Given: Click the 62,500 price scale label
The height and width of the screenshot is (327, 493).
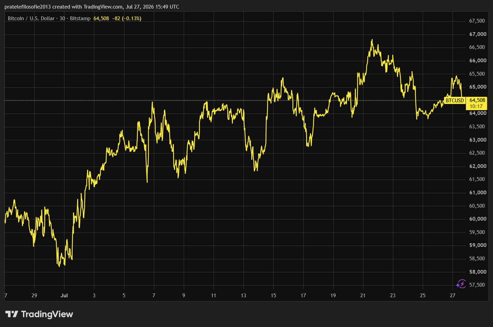Looking at the screenshot, I should [477, 153].
